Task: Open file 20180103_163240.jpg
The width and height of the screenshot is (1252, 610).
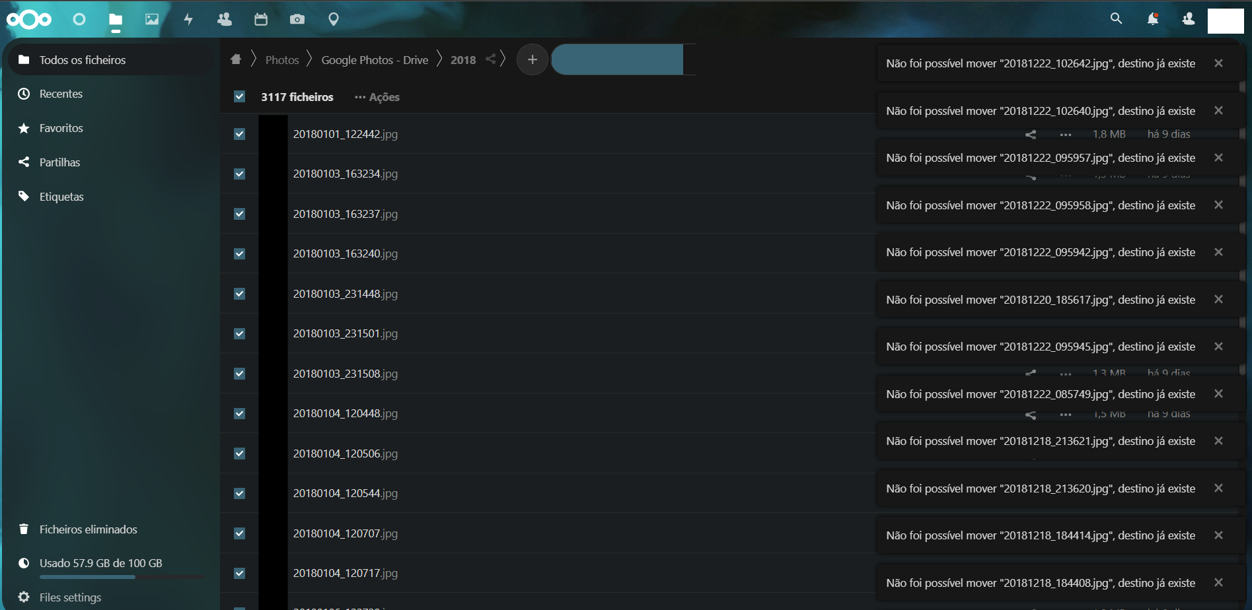Action: 346,254
